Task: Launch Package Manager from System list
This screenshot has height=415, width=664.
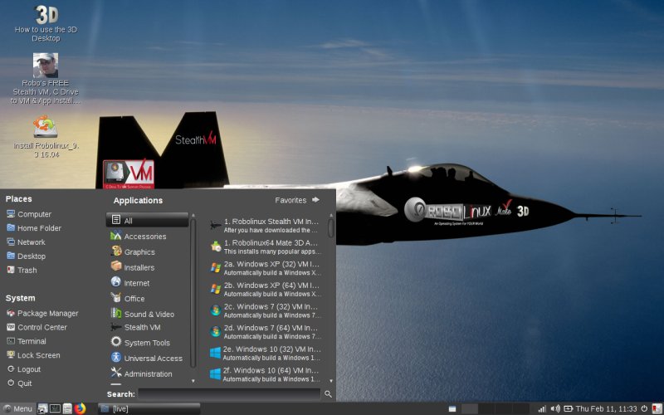Action: click(42, 313)
